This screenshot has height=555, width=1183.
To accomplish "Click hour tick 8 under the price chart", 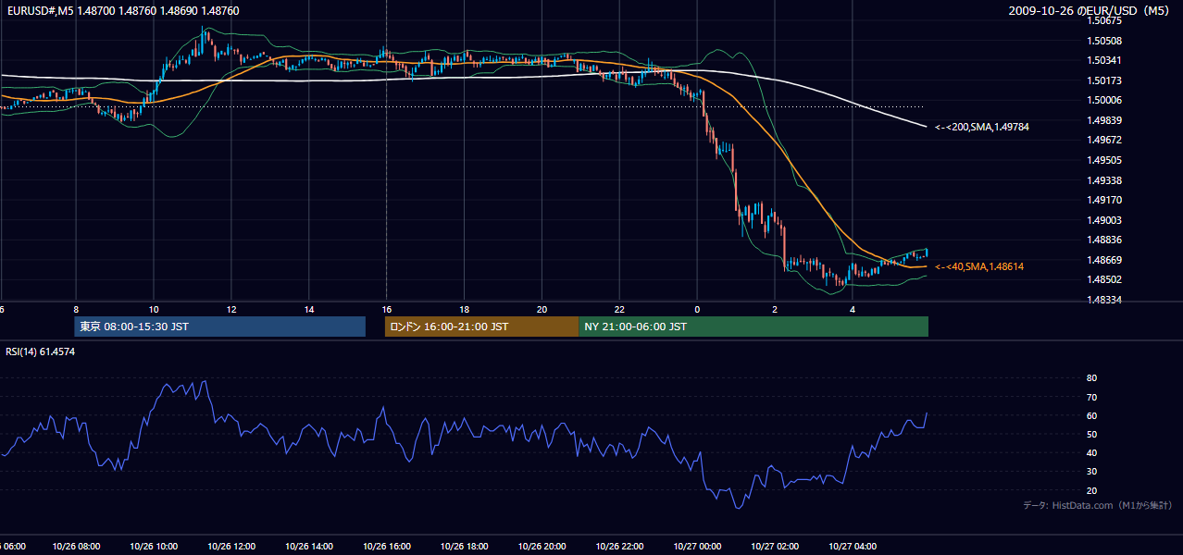I will [x=76, y=309].
